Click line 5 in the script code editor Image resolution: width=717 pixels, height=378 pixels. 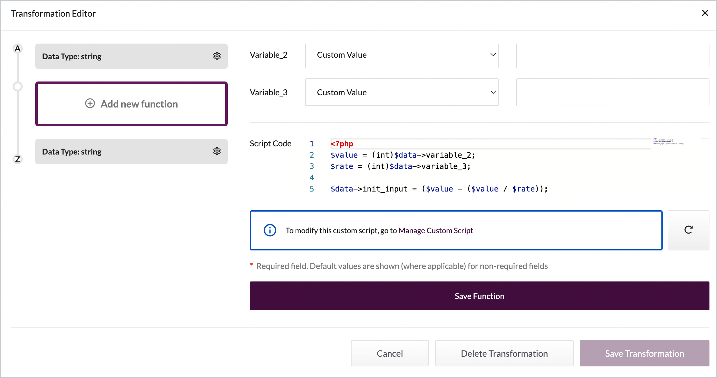(x=439, y=189)
